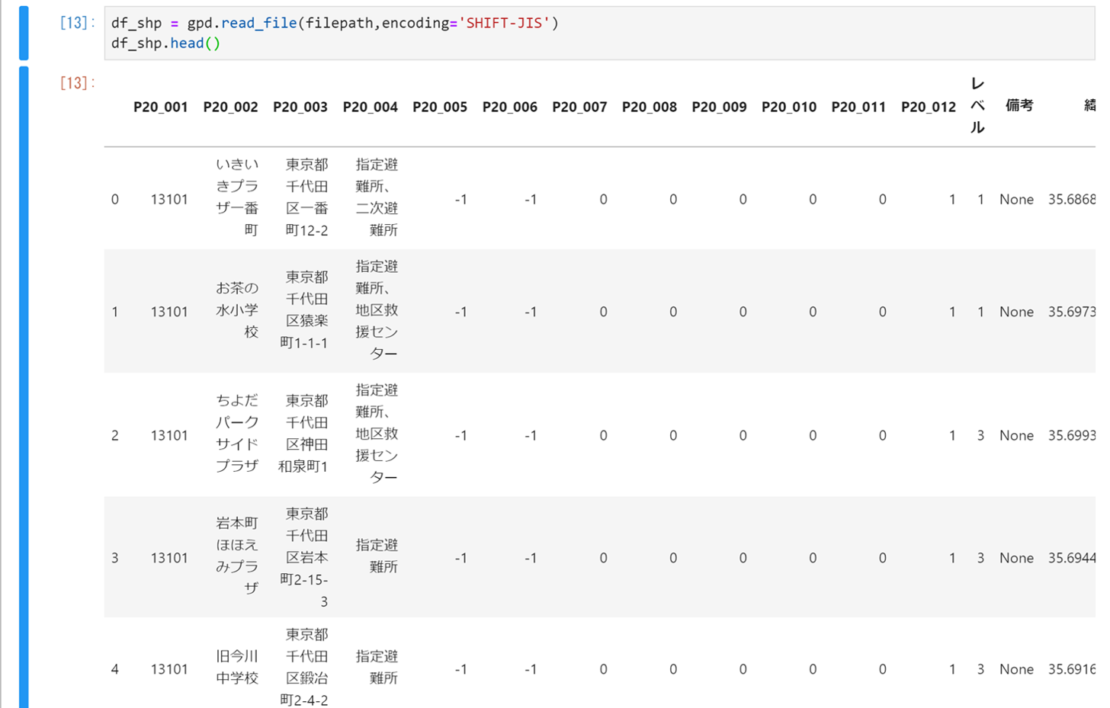Click the 備考 column header

click(1019, 106)
